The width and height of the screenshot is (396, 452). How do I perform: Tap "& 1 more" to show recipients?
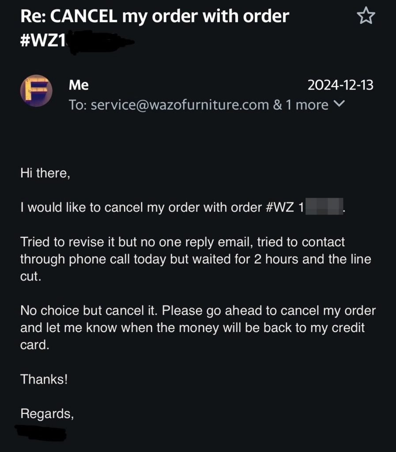[x=301, y=105]
